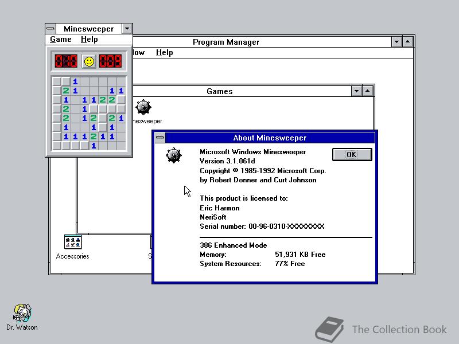The width and height of the screenshot is (459, 344).
Task: Click the "51,931 KB Free" memory value
Action: (x=300, y=255)
